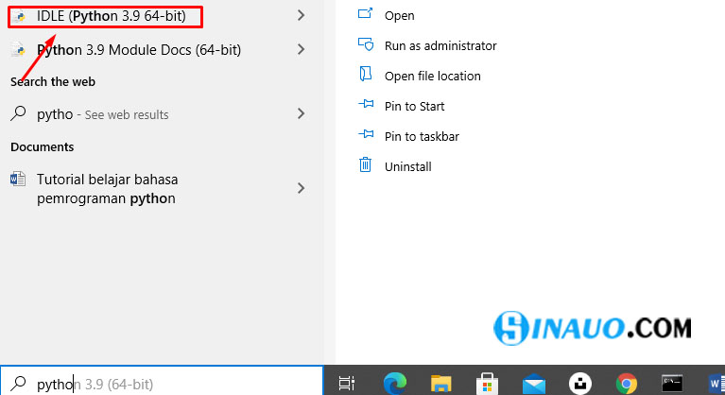The image size is (725, 395).
Task: Choose Run as administrator
Action: pyautogui.click(x=440, y=45)
